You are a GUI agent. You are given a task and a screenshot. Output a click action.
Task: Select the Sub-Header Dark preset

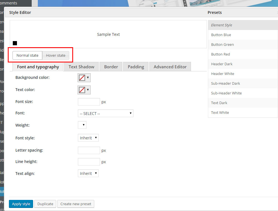point(243,84)
